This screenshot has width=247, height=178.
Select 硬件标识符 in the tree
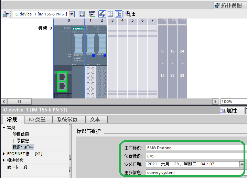click(17, 167)
